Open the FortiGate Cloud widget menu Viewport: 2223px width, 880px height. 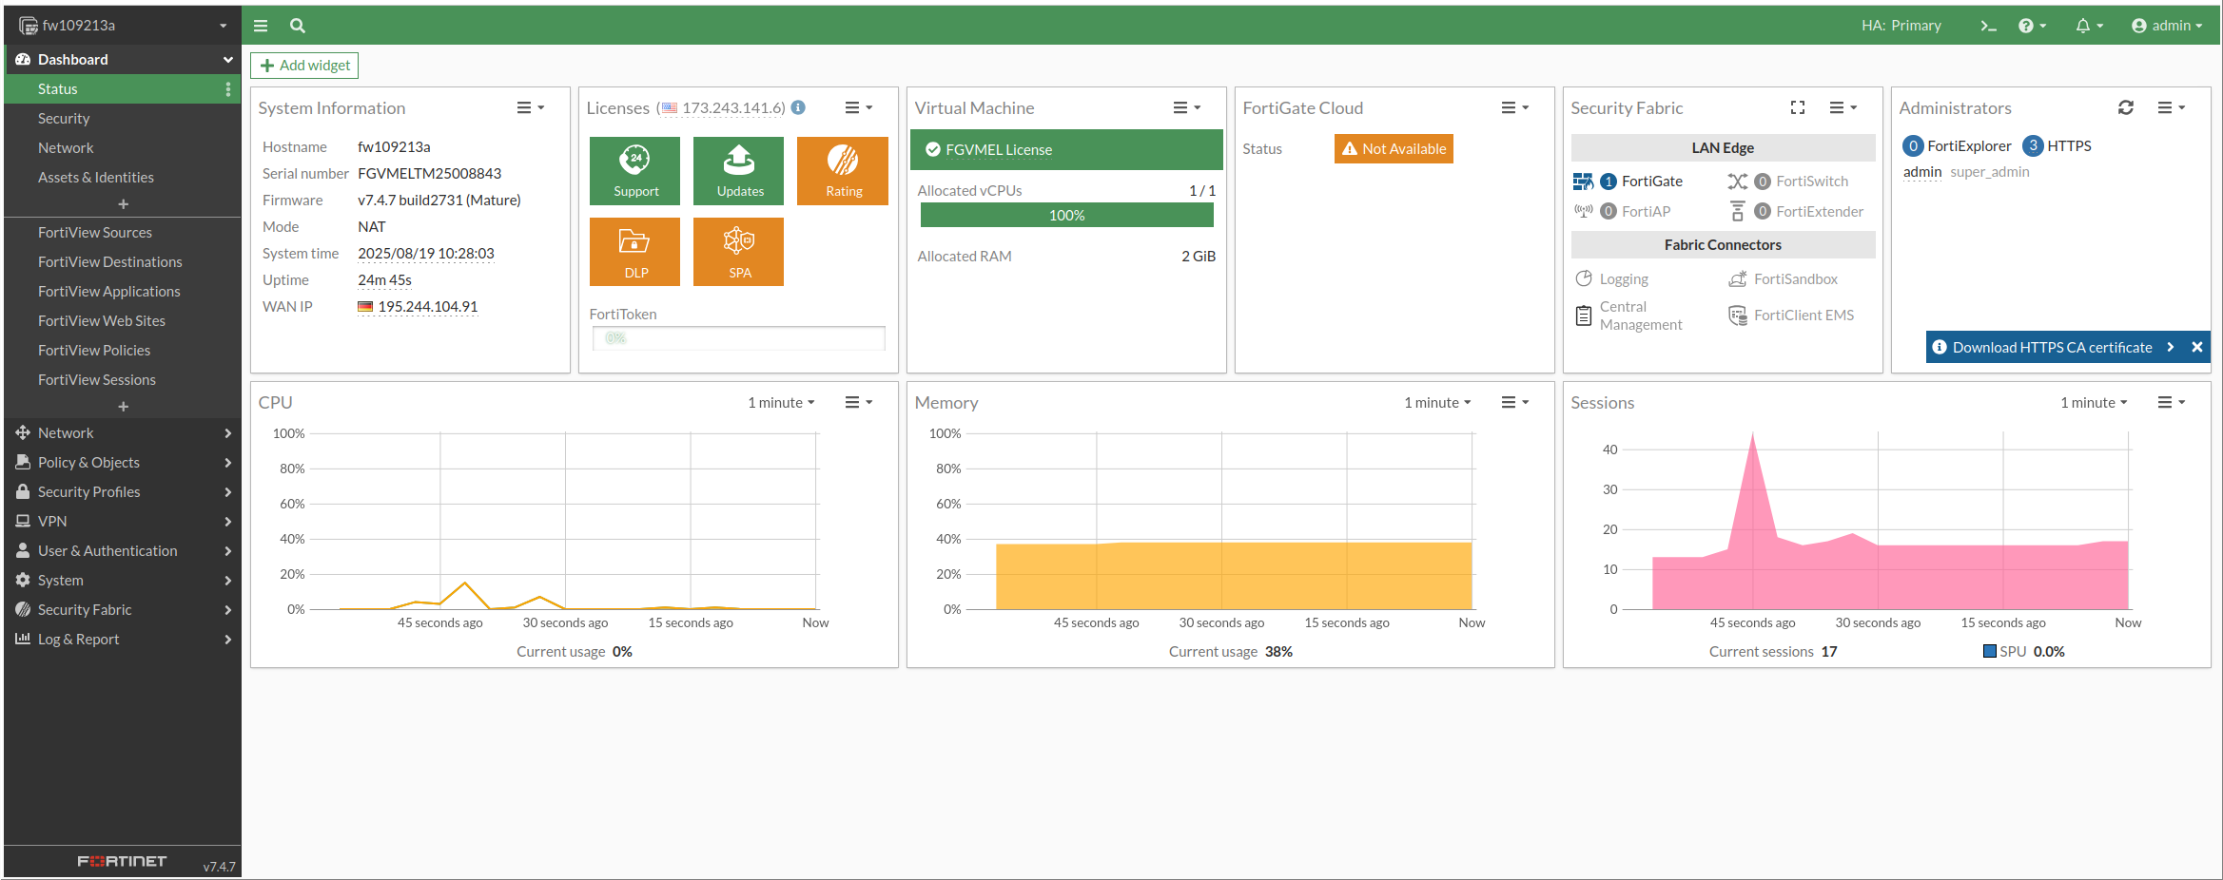[1514, 107]
